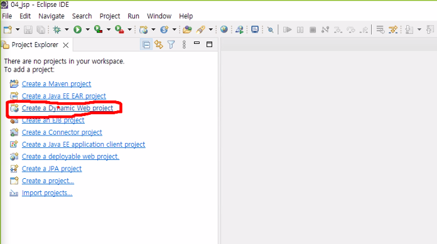
Task: Click Create a deployable web project link
Action: (70, 157)
